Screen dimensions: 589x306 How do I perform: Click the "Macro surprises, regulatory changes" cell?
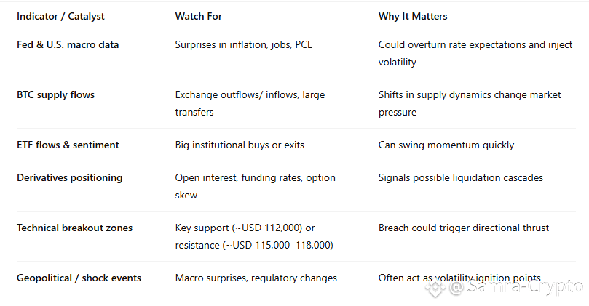[x=256, y=278]
